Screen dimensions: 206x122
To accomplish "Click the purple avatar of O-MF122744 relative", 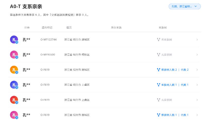I will click(14, 40).
